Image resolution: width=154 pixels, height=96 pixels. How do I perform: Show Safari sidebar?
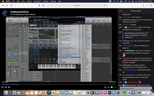click(x=12, y=5)
